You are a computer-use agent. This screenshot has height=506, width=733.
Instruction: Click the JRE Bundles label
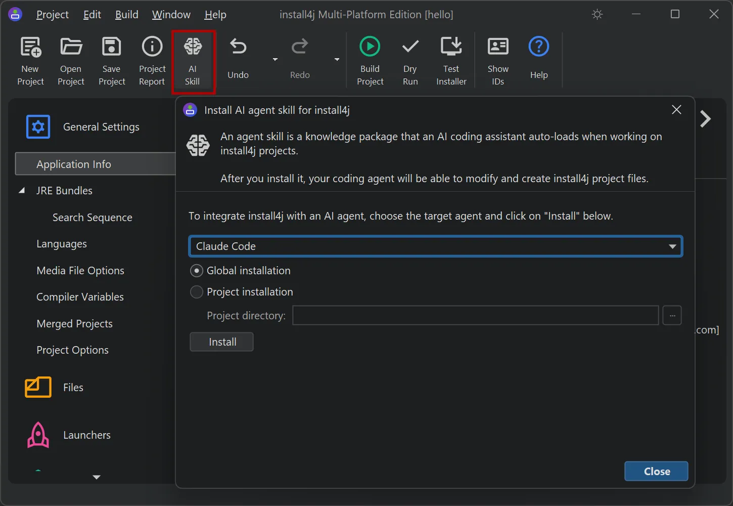64,191
